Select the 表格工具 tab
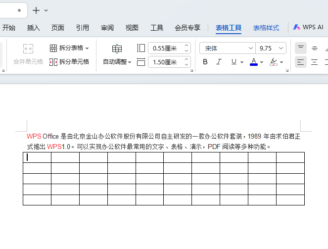 tap(229, 28)
